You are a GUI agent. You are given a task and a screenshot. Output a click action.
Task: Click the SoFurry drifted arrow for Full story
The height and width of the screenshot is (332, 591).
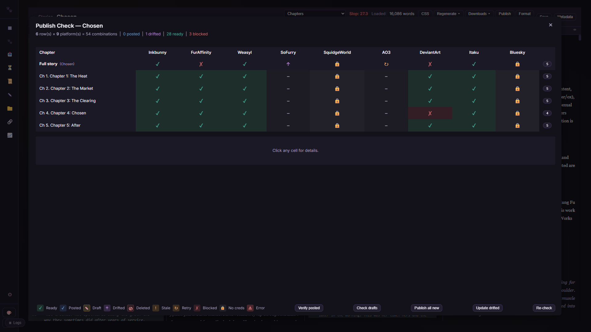click(x=288, y=64)
